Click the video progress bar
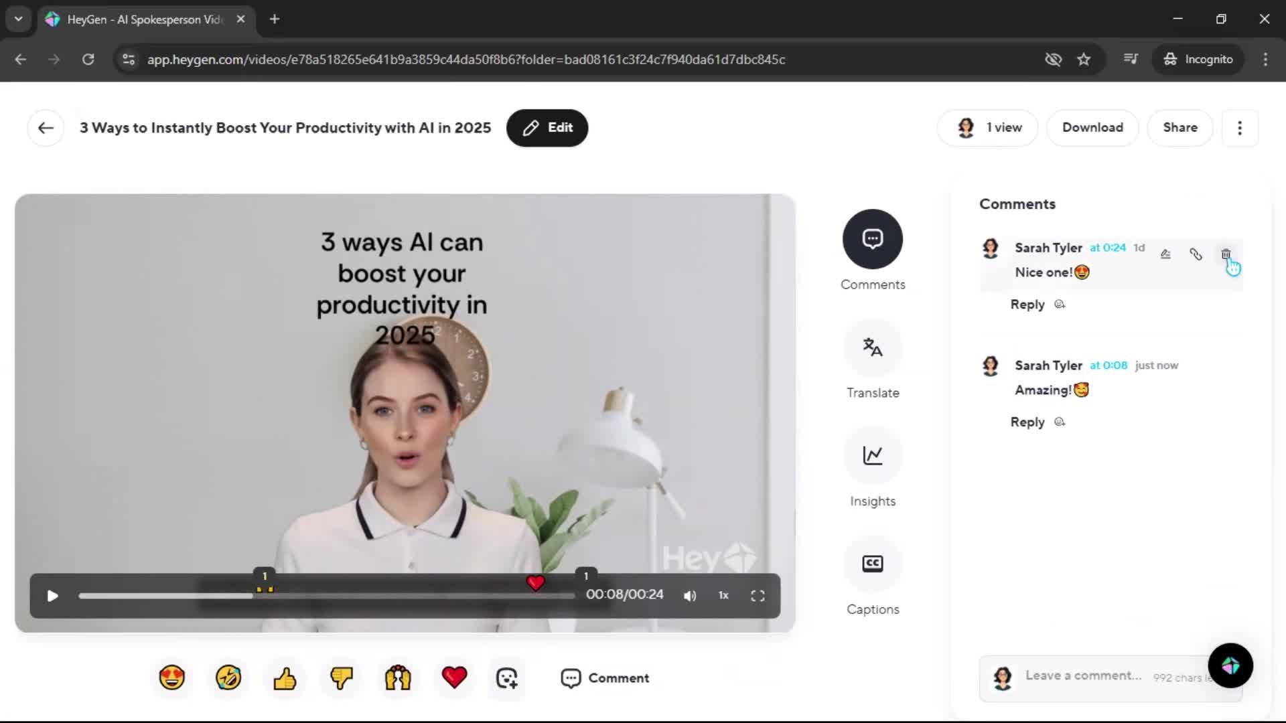1286x723 pixels. [x=402, y=596]
